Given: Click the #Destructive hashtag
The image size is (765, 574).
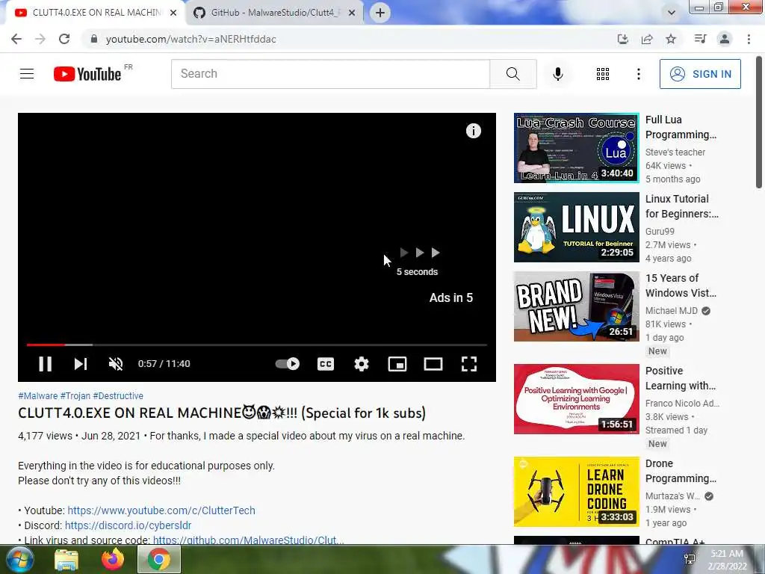Looking at the screenshot, I should tap(118, 396).
